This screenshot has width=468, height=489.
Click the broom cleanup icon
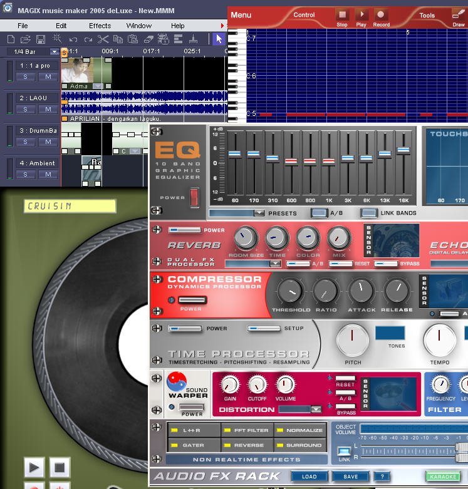coord(194,39)
